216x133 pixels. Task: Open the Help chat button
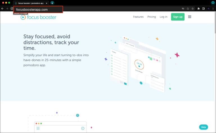[x=203, y=127]
